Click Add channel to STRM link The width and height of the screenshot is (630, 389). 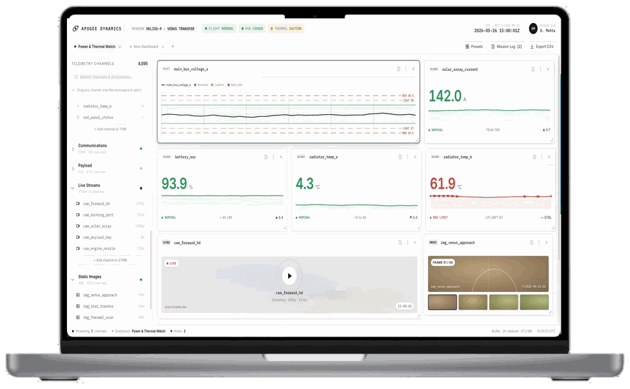point(110,260)
